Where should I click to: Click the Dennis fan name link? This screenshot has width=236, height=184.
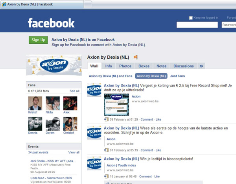(x=33, y=133)
